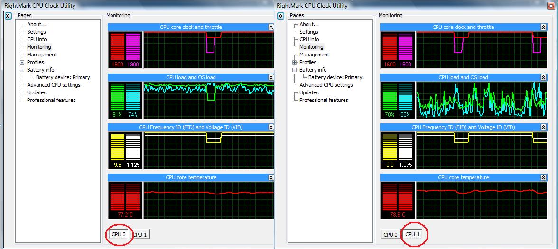Collapse CPU load and OS load panel, right window
This screenshot has width=558, height=249.
(543, 77)
